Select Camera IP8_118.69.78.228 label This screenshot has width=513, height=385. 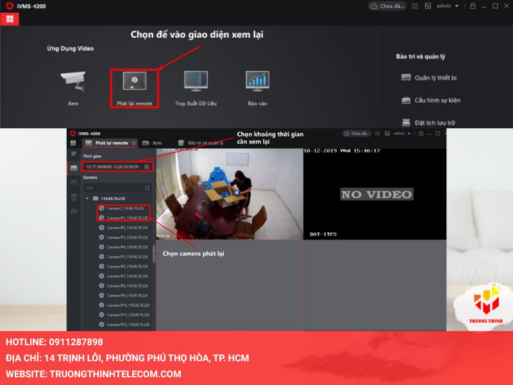[x=127, y=286]
